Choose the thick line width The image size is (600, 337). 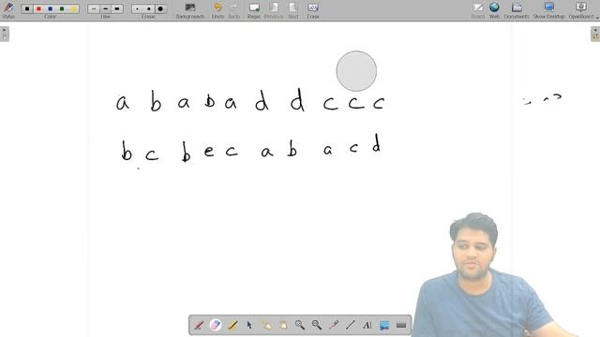point(116,8)
